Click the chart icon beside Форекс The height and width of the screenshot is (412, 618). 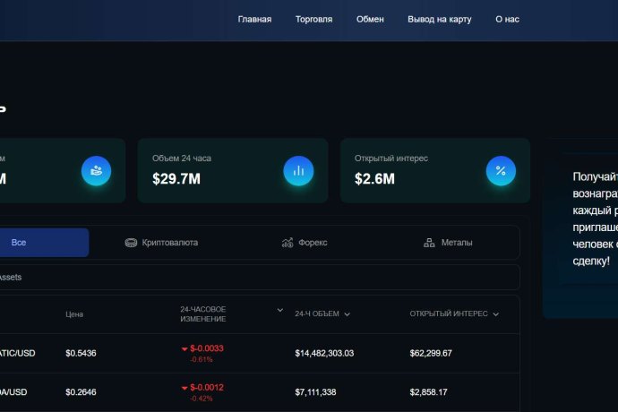click(288, 243)
